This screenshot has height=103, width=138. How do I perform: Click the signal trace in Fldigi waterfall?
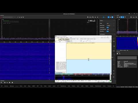(x=64, y=78)
